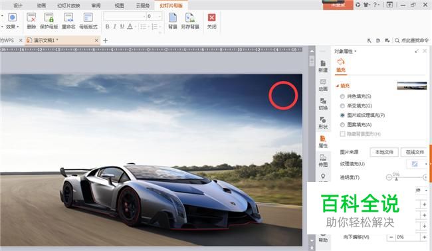Open the 切换 transition sidebar icon
The width and height of the screenshot is (432, 251).
coord(323,104)
